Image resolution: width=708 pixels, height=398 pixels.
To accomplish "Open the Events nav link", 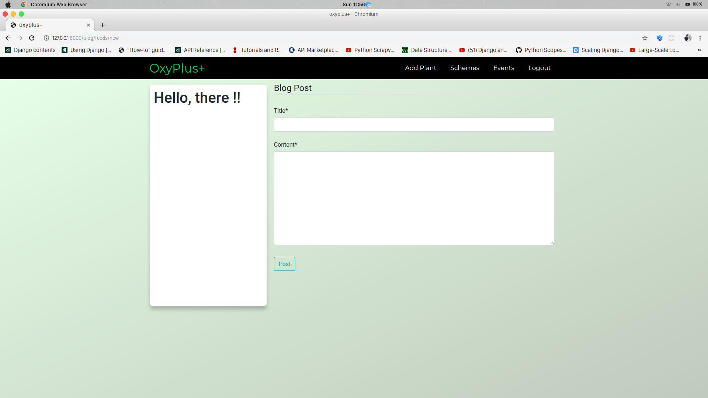I will (x=504, y=68).
